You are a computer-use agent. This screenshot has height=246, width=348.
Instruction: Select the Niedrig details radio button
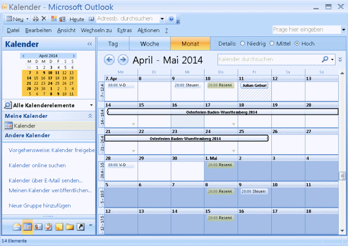click(x=243, y=43)
